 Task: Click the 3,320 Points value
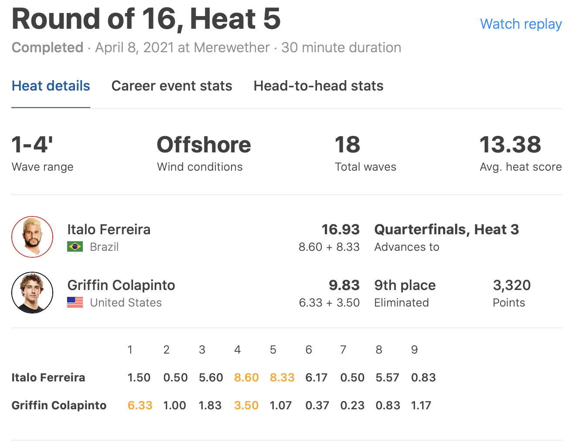(511, 285)
